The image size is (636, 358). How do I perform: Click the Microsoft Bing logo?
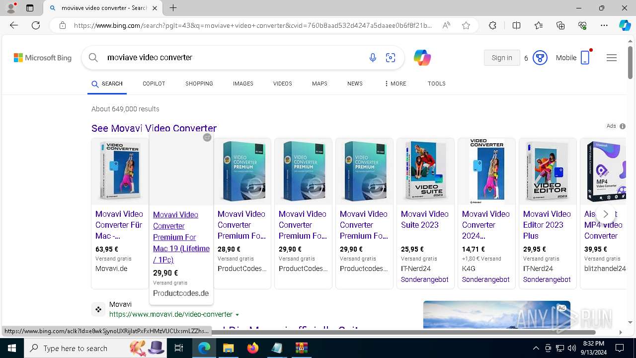43,58
